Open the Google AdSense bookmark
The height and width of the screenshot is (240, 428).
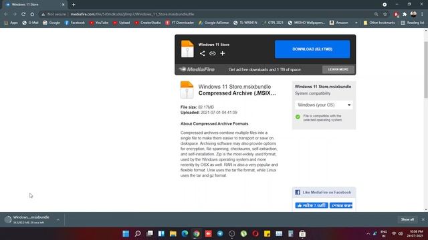[213, 23]
